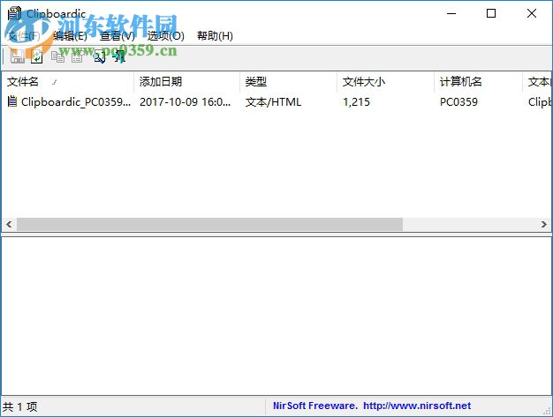Click the 2017-10-09 date cell

tap(185, 101)
